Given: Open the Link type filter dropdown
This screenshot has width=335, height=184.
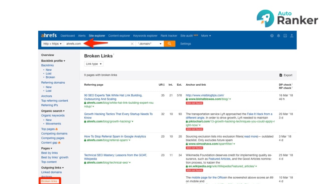Looking at the screenshot, I should [x=93, y=64].
